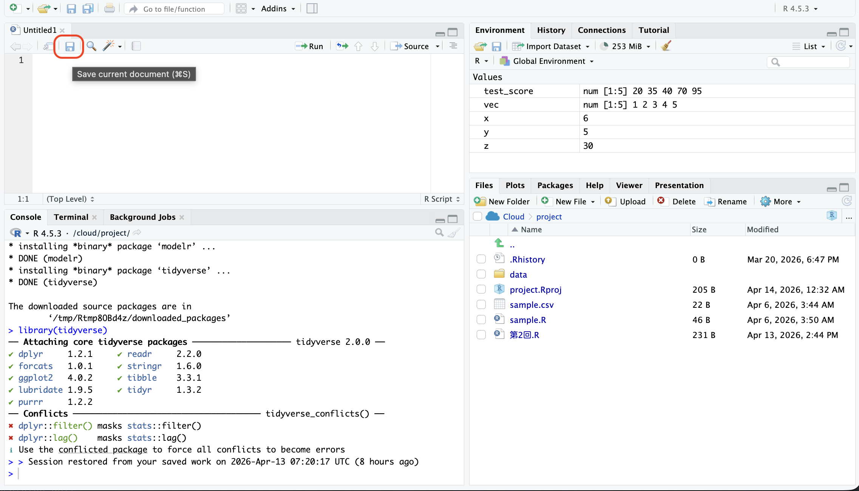Check the sample.csv file checkbox
The height and width of the screenshot is (491, 859).
pos(481,304)
